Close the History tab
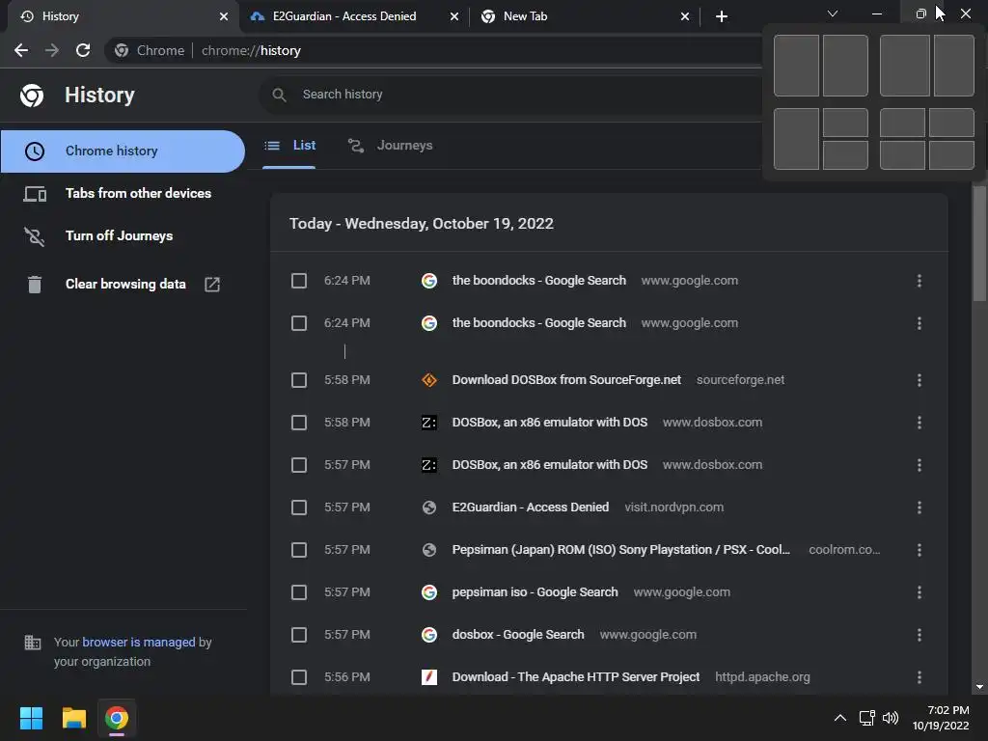The width and height of the screenshot is (988, 741). (x=224, y=16)
